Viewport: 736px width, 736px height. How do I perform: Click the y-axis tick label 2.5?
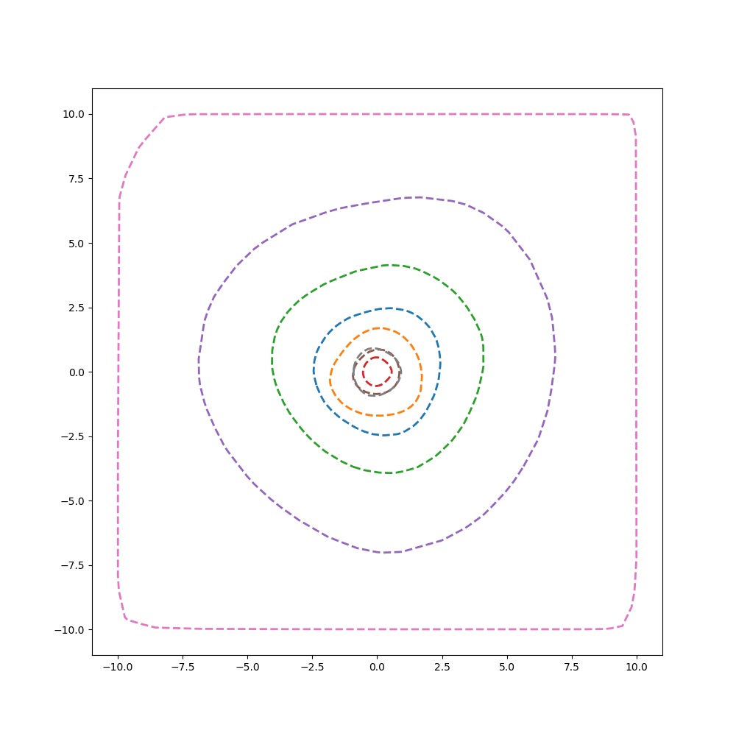click(77, 308)
